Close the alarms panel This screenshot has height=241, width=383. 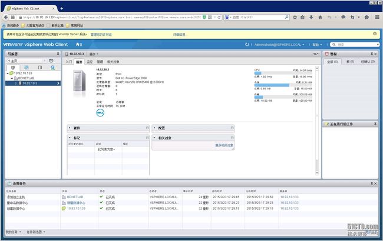(375, 54)
